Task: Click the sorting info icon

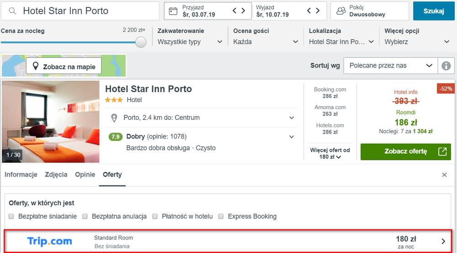Action: pyautogui.click(x=446, y=66)
